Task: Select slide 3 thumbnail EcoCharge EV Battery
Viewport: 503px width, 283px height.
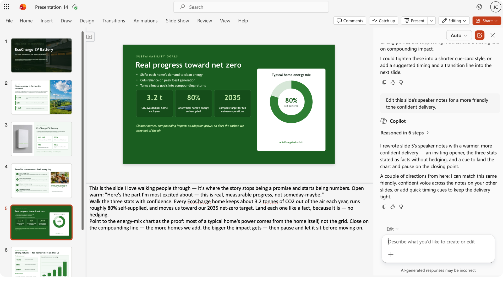Action: click(41, 139)
